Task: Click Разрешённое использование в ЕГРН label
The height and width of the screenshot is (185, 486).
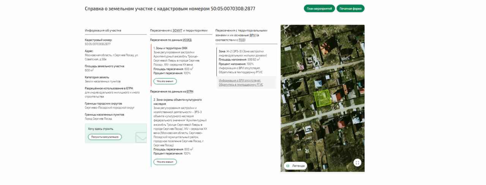Action: click(x=109, y=88)
